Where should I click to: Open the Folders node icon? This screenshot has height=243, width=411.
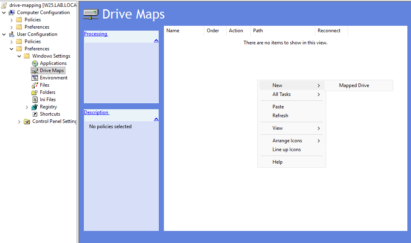35,92
